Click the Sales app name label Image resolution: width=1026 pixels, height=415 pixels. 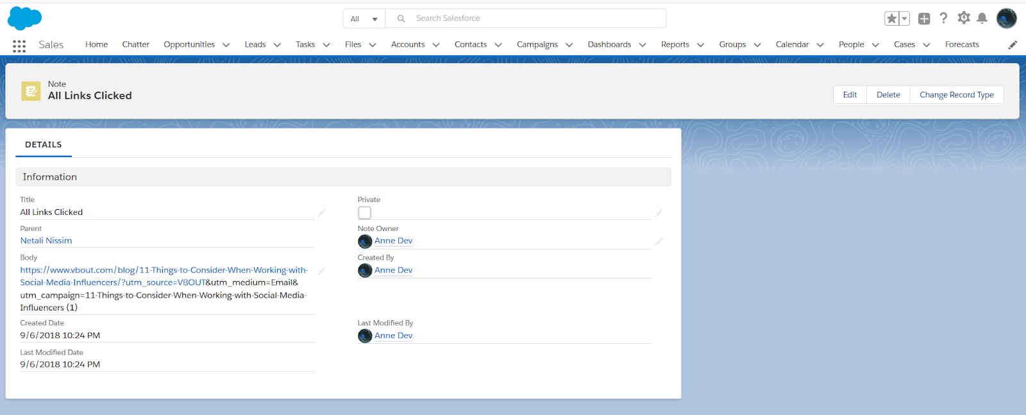(x=51, y=45)
